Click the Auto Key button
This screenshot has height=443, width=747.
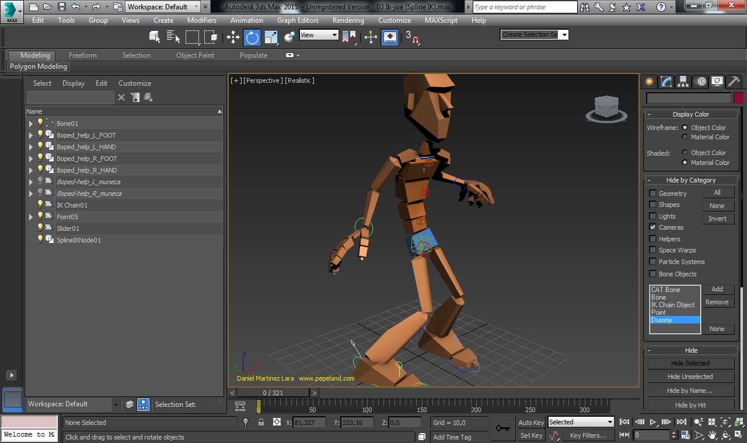pos(531,423)
